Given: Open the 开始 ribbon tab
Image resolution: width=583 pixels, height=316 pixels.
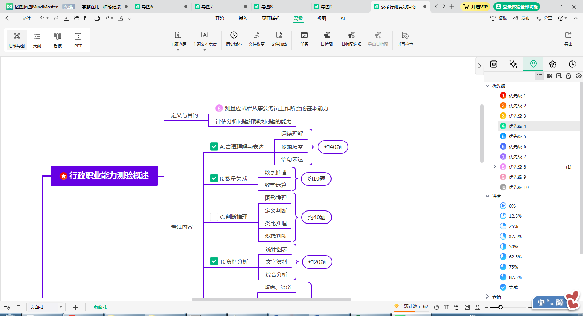Looking at the screenshot, I should click(x=220, y=18).
